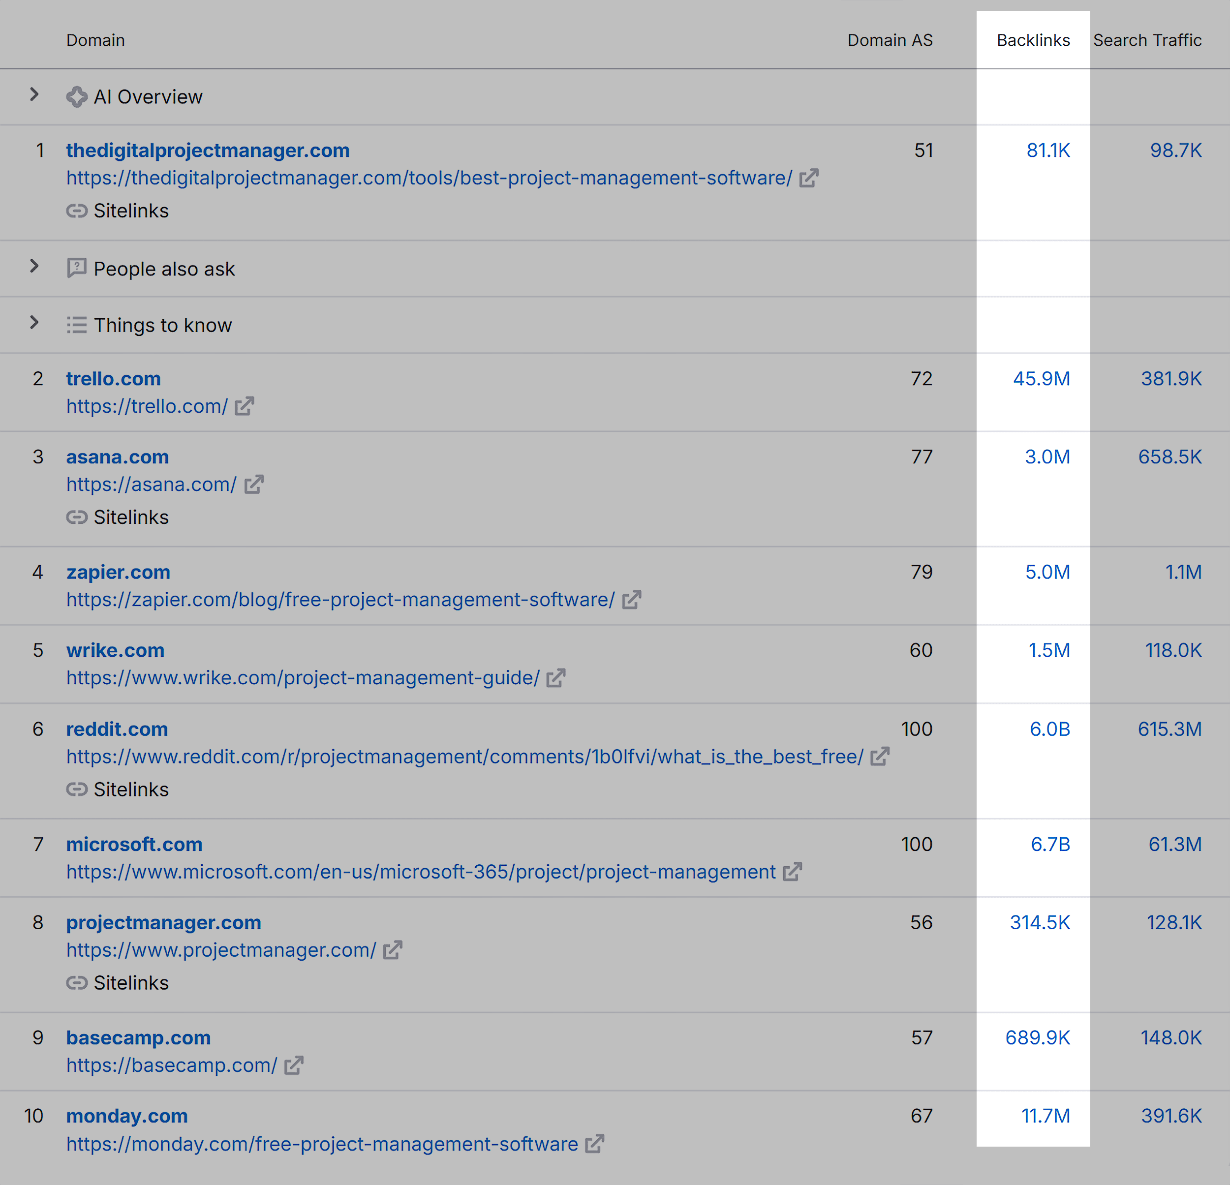Open monday.com URL external link icon
This screenshot has height=1185, width=1230.
[x=594, y=1144]
